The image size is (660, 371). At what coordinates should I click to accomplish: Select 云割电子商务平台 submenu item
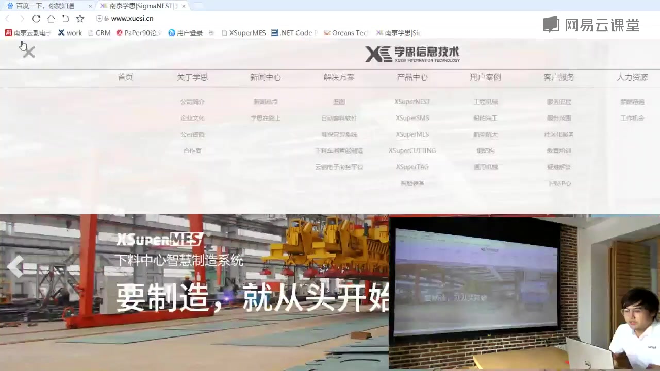(x=339, y=167)
